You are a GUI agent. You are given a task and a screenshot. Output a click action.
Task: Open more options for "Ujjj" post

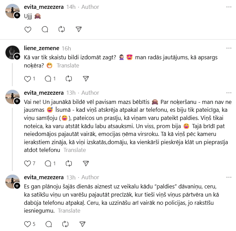coord(228,7)
